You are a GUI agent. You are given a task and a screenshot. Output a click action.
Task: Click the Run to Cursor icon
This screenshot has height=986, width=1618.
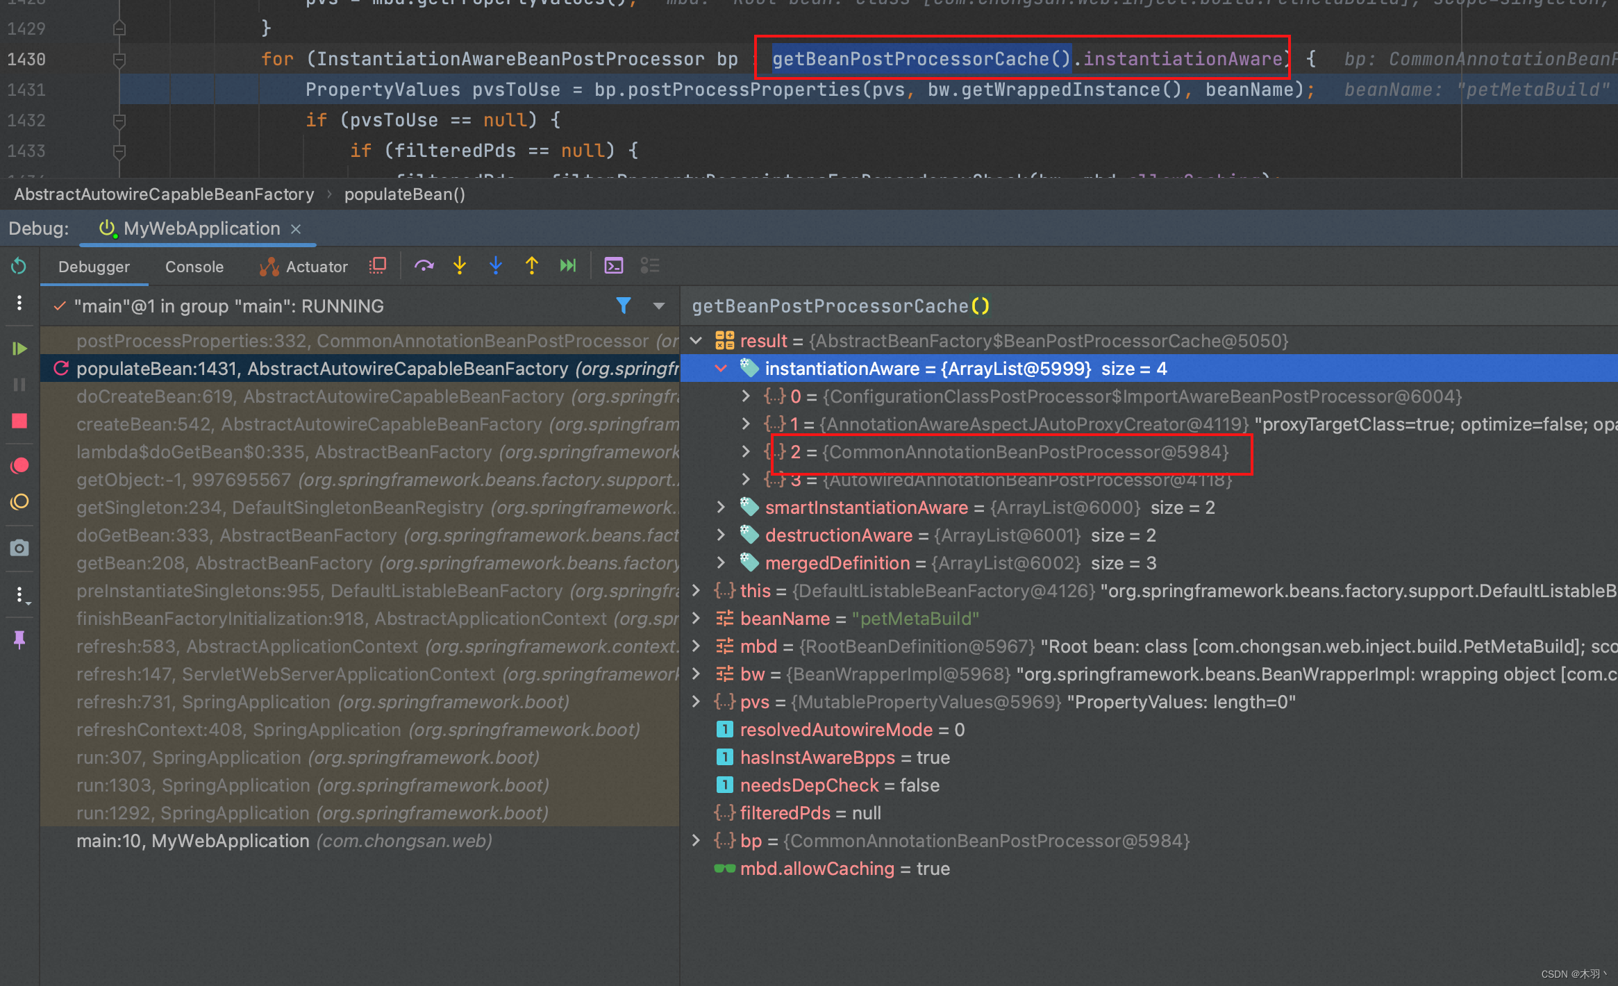[x=568, y=266]
